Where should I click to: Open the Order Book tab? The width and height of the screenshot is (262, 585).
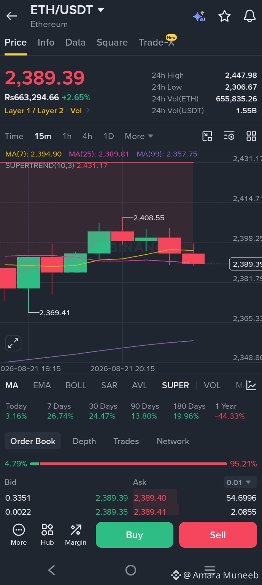tap(33, 441)
